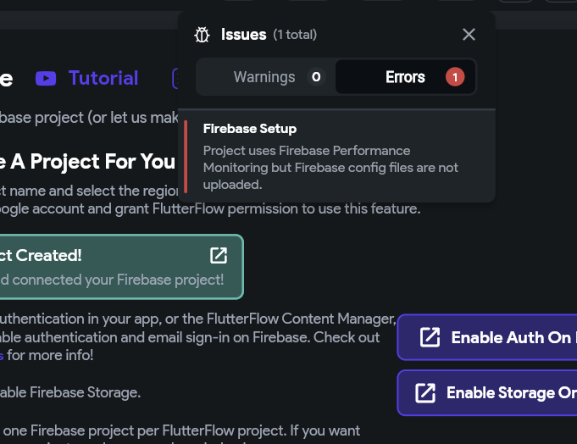Click Enable Auth On Firebase button
This screenshot has width=577, height=444.
click(487, 337)
